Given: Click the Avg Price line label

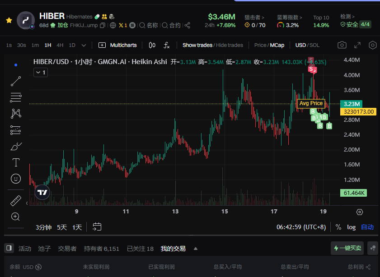Looking at the screenshot, I should click(311, 103).
